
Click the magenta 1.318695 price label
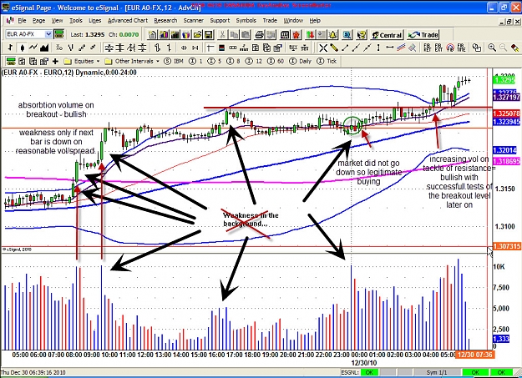click(506, 161)
